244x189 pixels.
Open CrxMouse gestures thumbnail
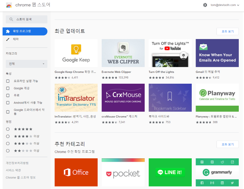[123, 98]
